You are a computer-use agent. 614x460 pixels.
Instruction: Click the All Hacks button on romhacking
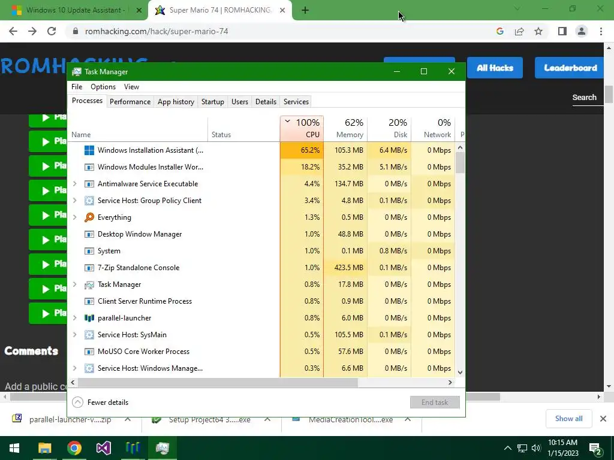[x=495, y=68]
